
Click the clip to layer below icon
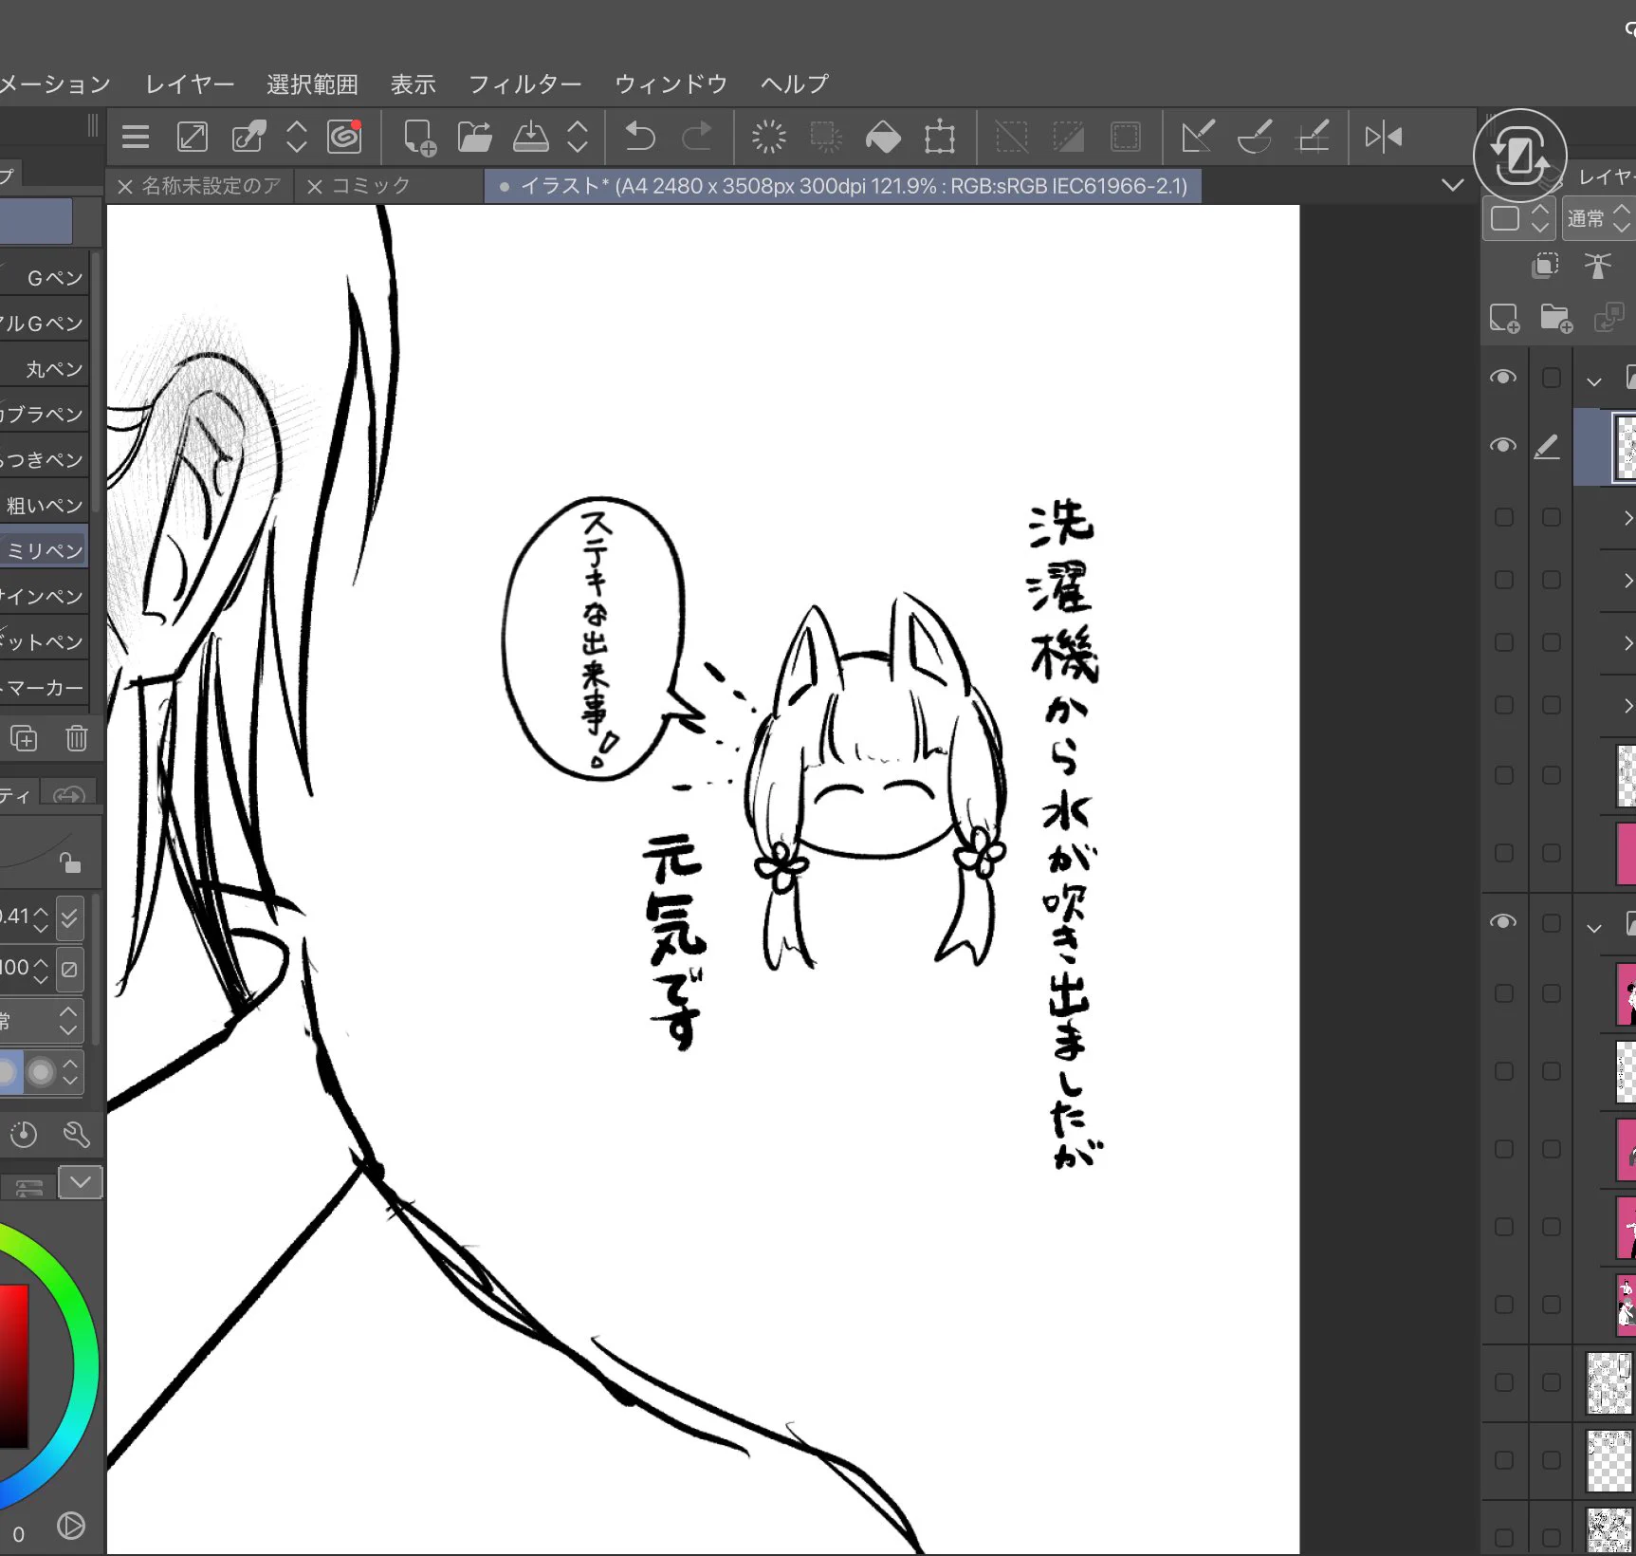click(1546, 266)
